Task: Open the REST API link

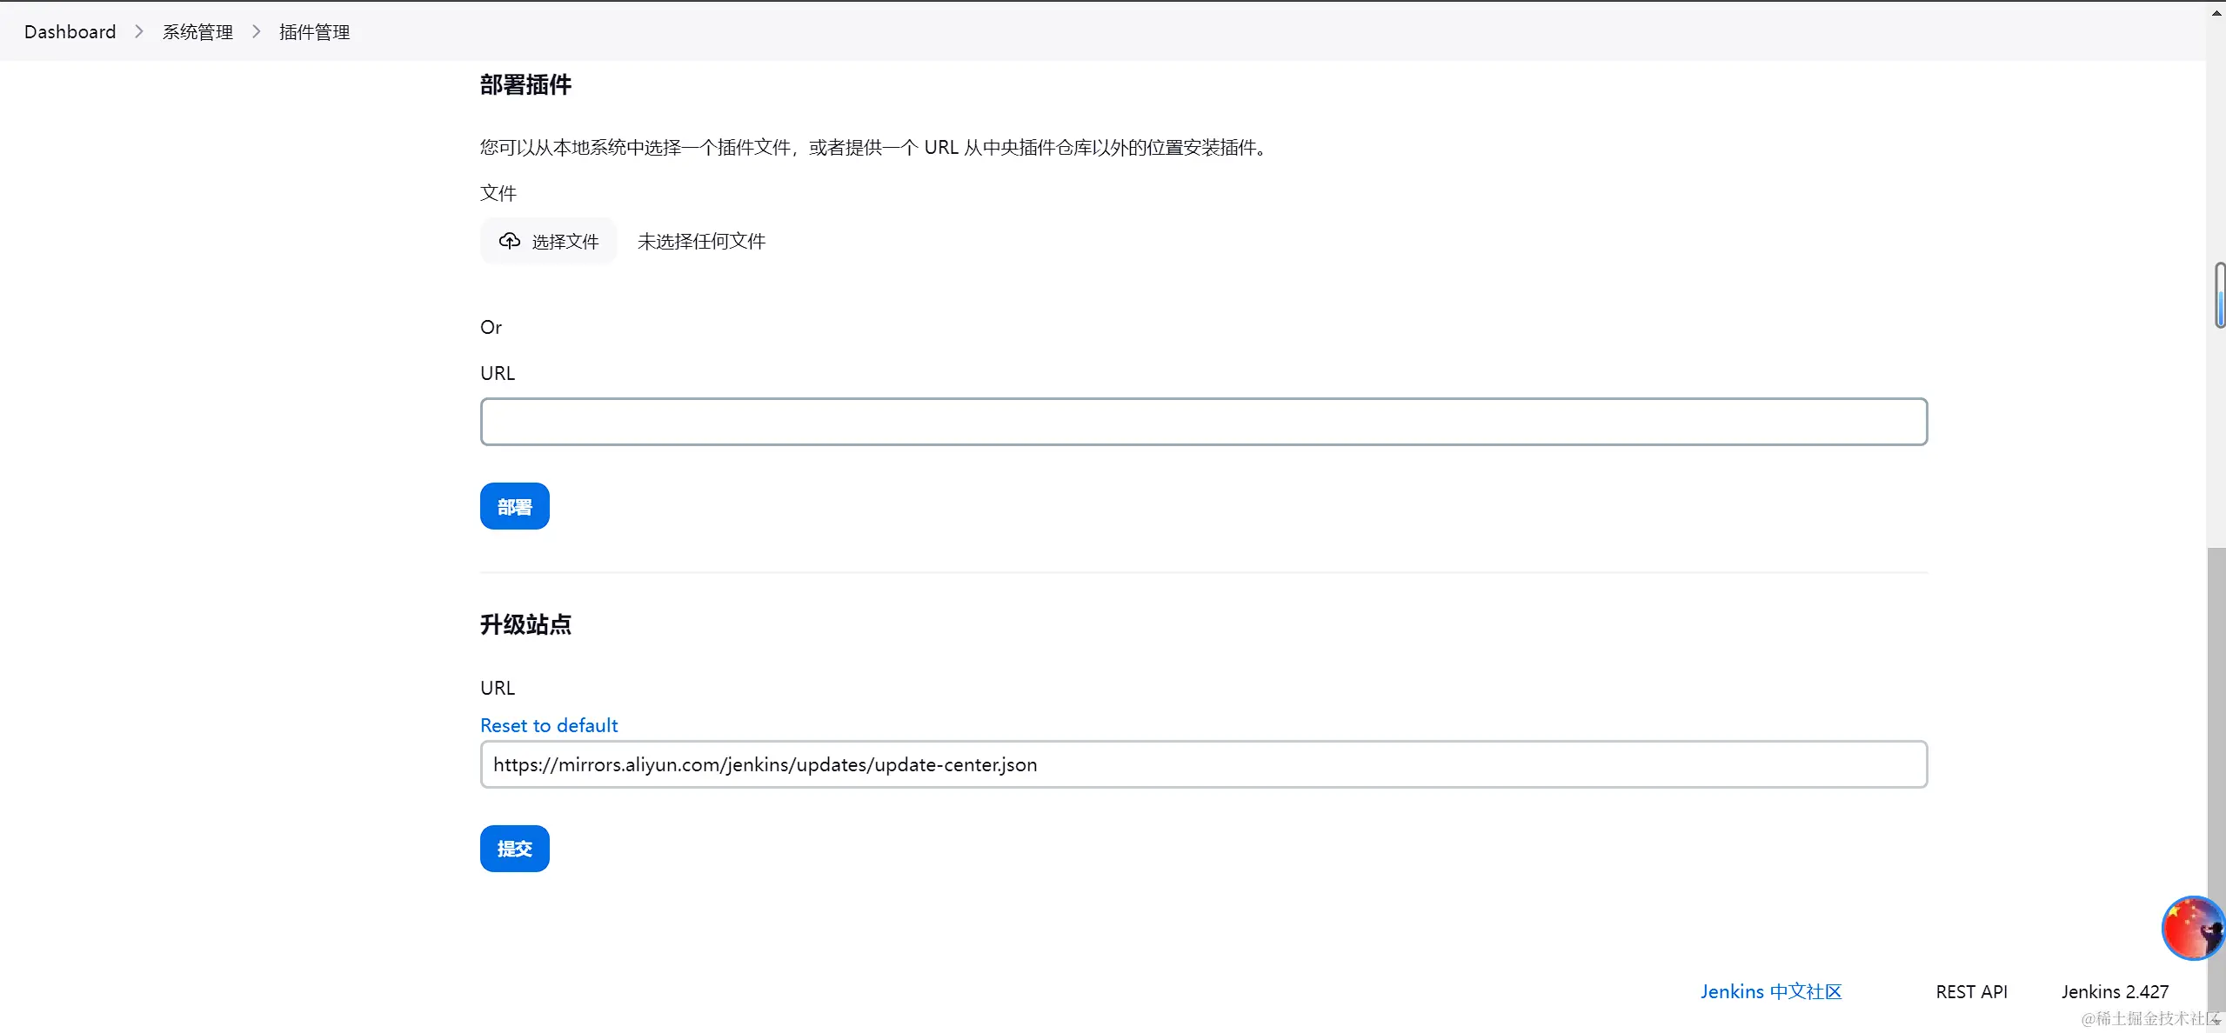Action: 1971,991
